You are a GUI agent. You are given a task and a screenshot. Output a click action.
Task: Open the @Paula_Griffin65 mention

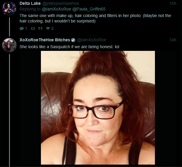coord(89,9)
